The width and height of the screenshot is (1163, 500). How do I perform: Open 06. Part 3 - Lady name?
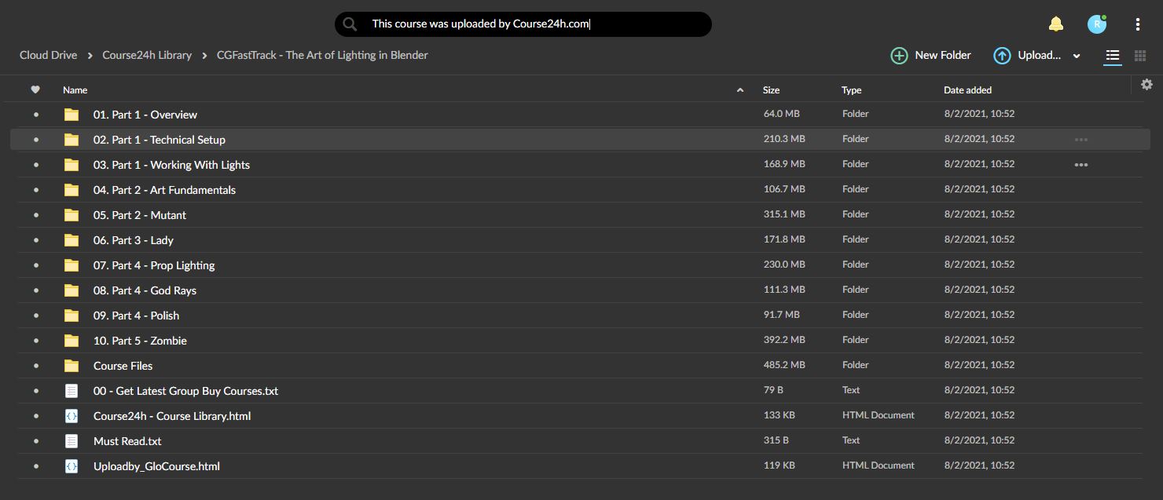[134, 240]
